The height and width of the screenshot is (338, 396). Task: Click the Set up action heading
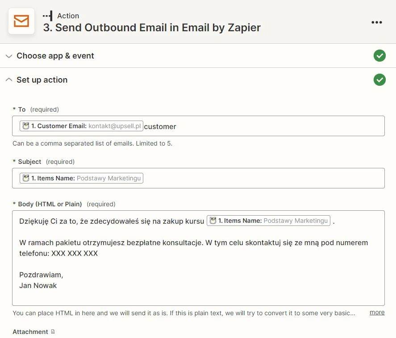[x=42, y=80]
